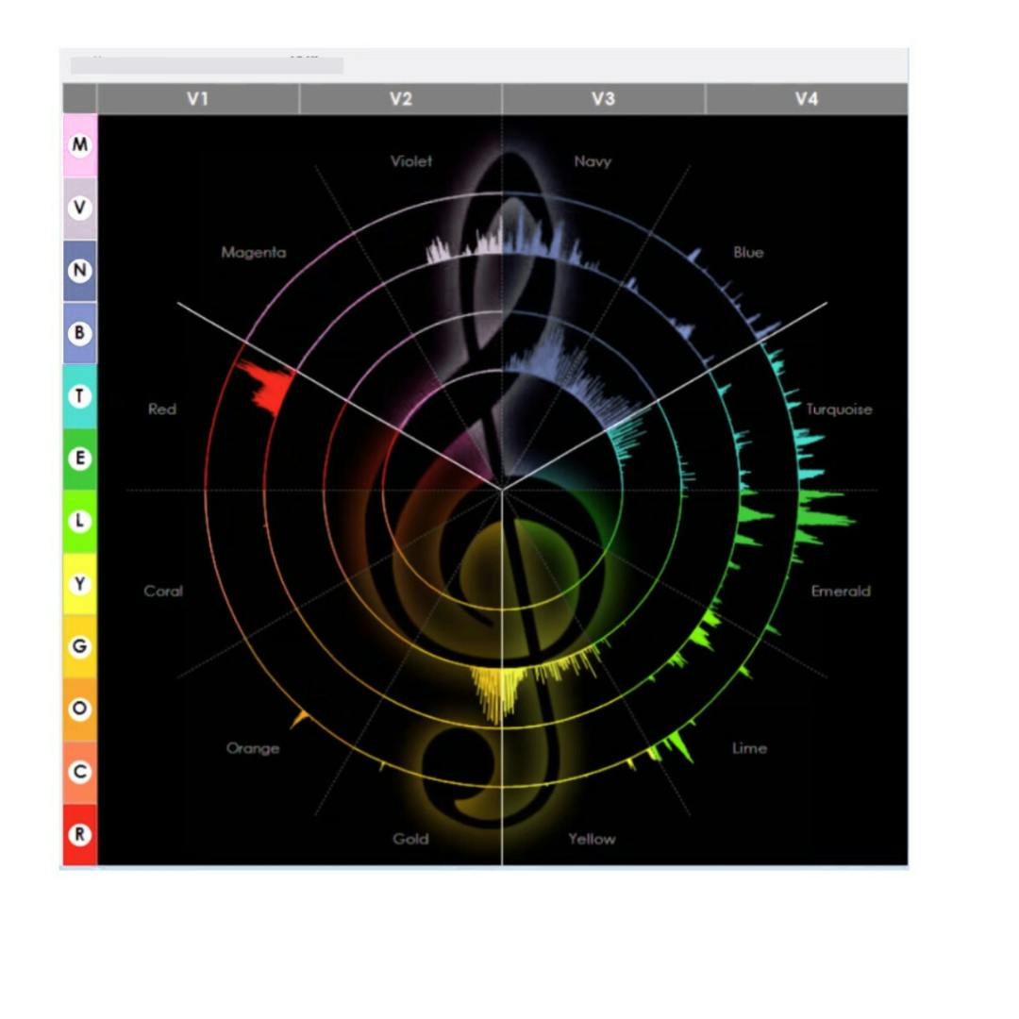Click the R red sidebar icon

coord(80,834)
